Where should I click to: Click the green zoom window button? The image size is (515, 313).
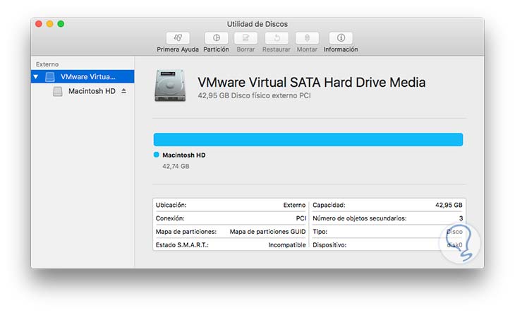point(61,24)
